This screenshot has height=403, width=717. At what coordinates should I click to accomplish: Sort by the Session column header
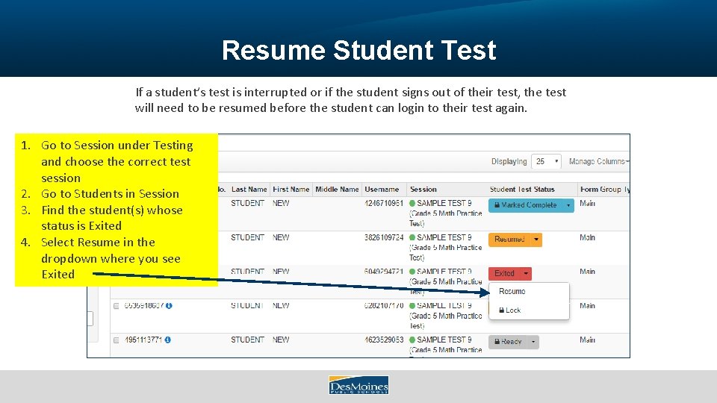click(x=423, y=189)
